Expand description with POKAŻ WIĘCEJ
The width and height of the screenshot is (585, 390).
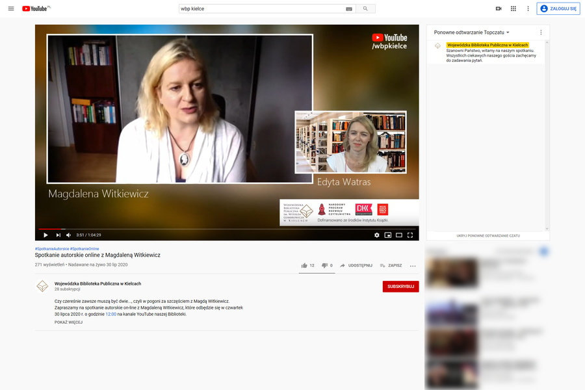[x=68, y=322]
